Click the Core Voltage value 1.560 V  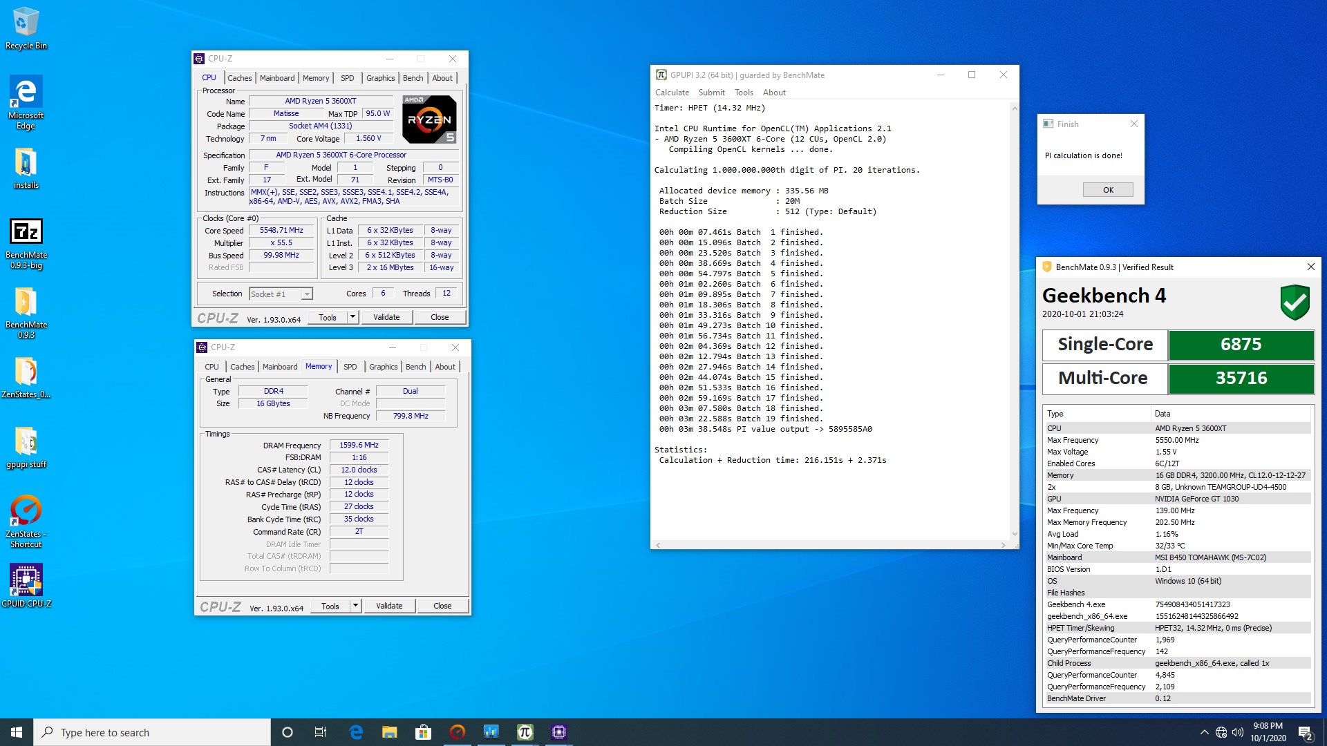368,138
